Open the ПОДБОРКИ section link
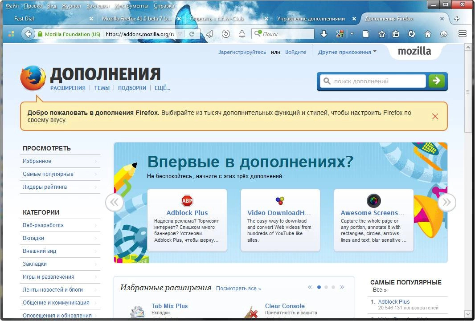 pos(132,88)
